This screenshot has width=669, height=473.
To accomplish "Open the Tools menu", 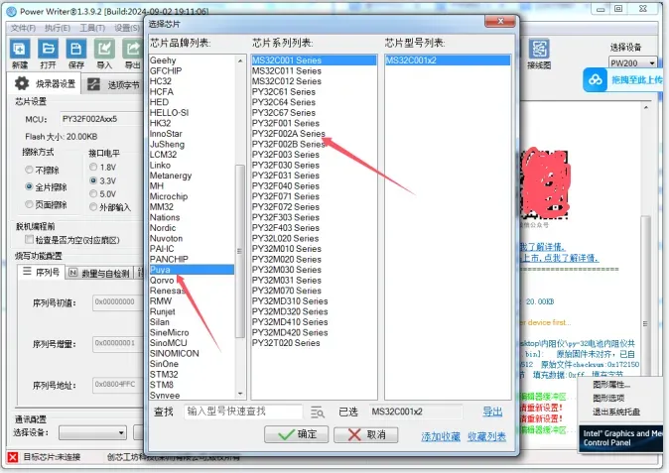I will (92, 28).
